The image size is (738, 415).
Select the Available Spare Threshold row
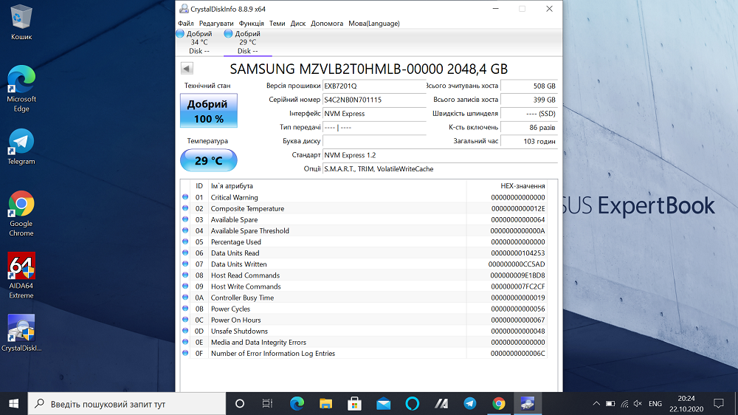click(364, 231)
